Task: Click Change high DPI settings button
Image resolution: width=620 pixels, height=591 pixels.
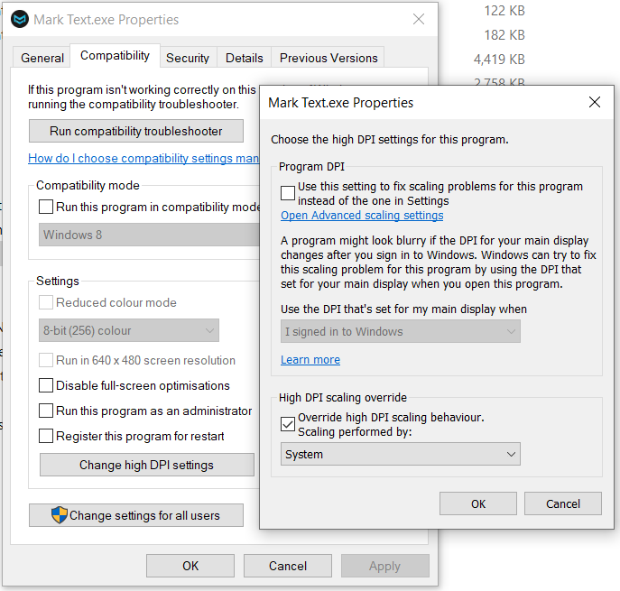Action: tap(147, 465)
